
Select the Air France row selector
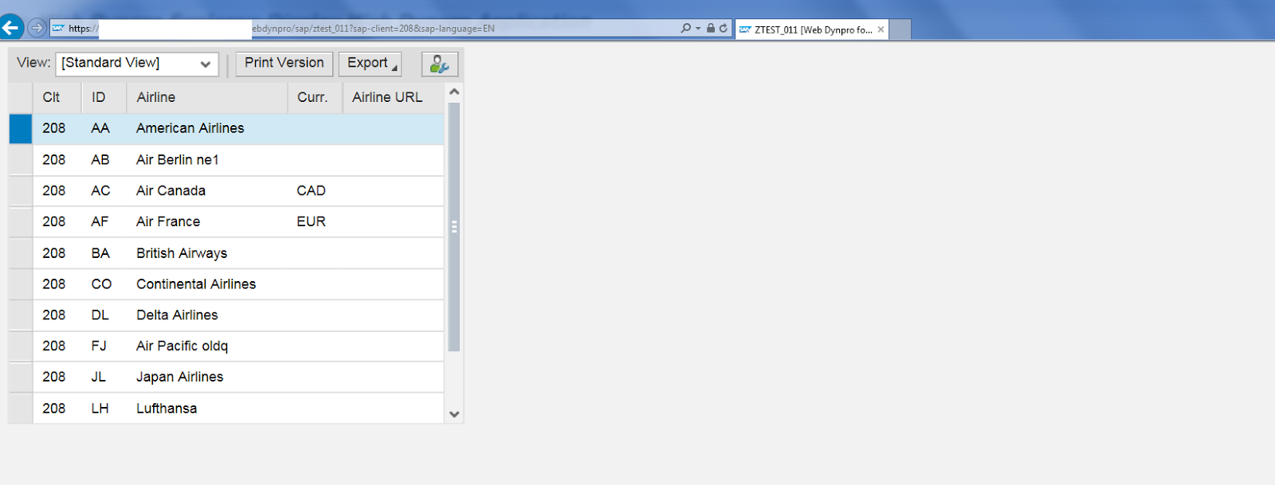pyautogui.click(x=21, y=222)
